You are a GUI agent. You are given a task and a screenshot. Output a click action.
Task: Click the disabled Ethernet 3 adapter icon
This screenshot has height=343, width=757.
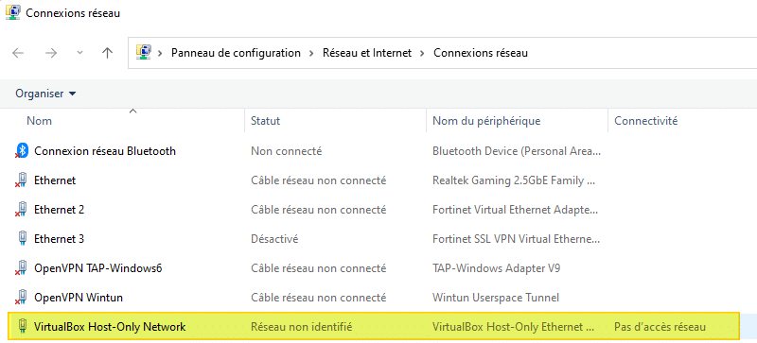pos(22,239)
